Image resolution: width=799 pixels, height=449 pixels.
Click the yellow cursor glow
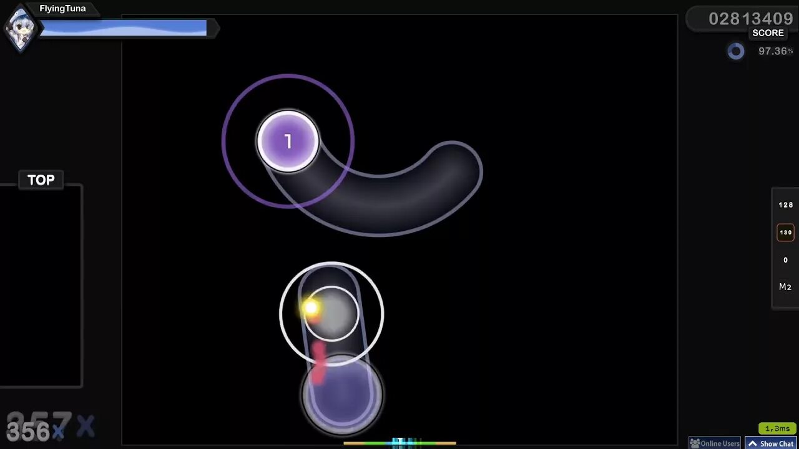point(310,307)
